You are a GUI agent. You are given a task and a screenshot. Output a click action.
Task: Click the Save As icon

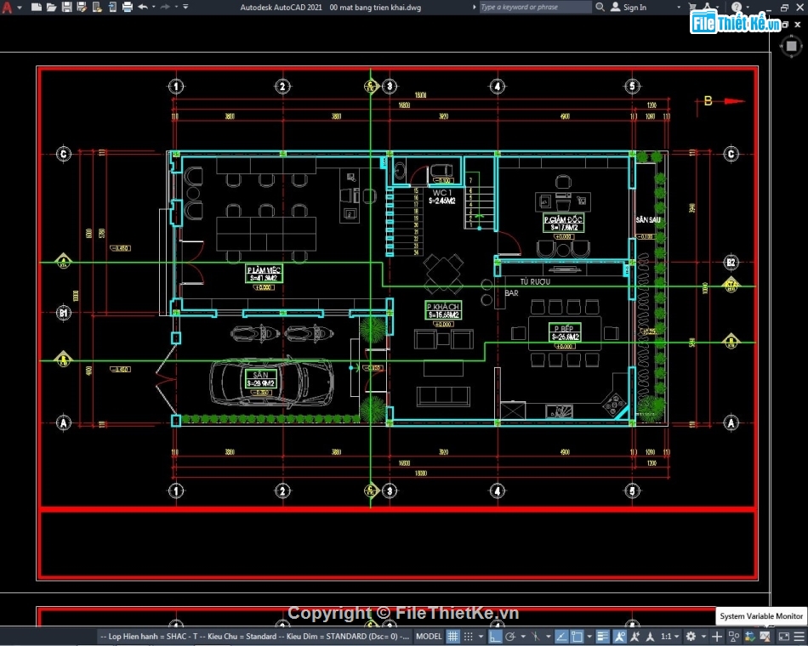[x=82, y=7]
